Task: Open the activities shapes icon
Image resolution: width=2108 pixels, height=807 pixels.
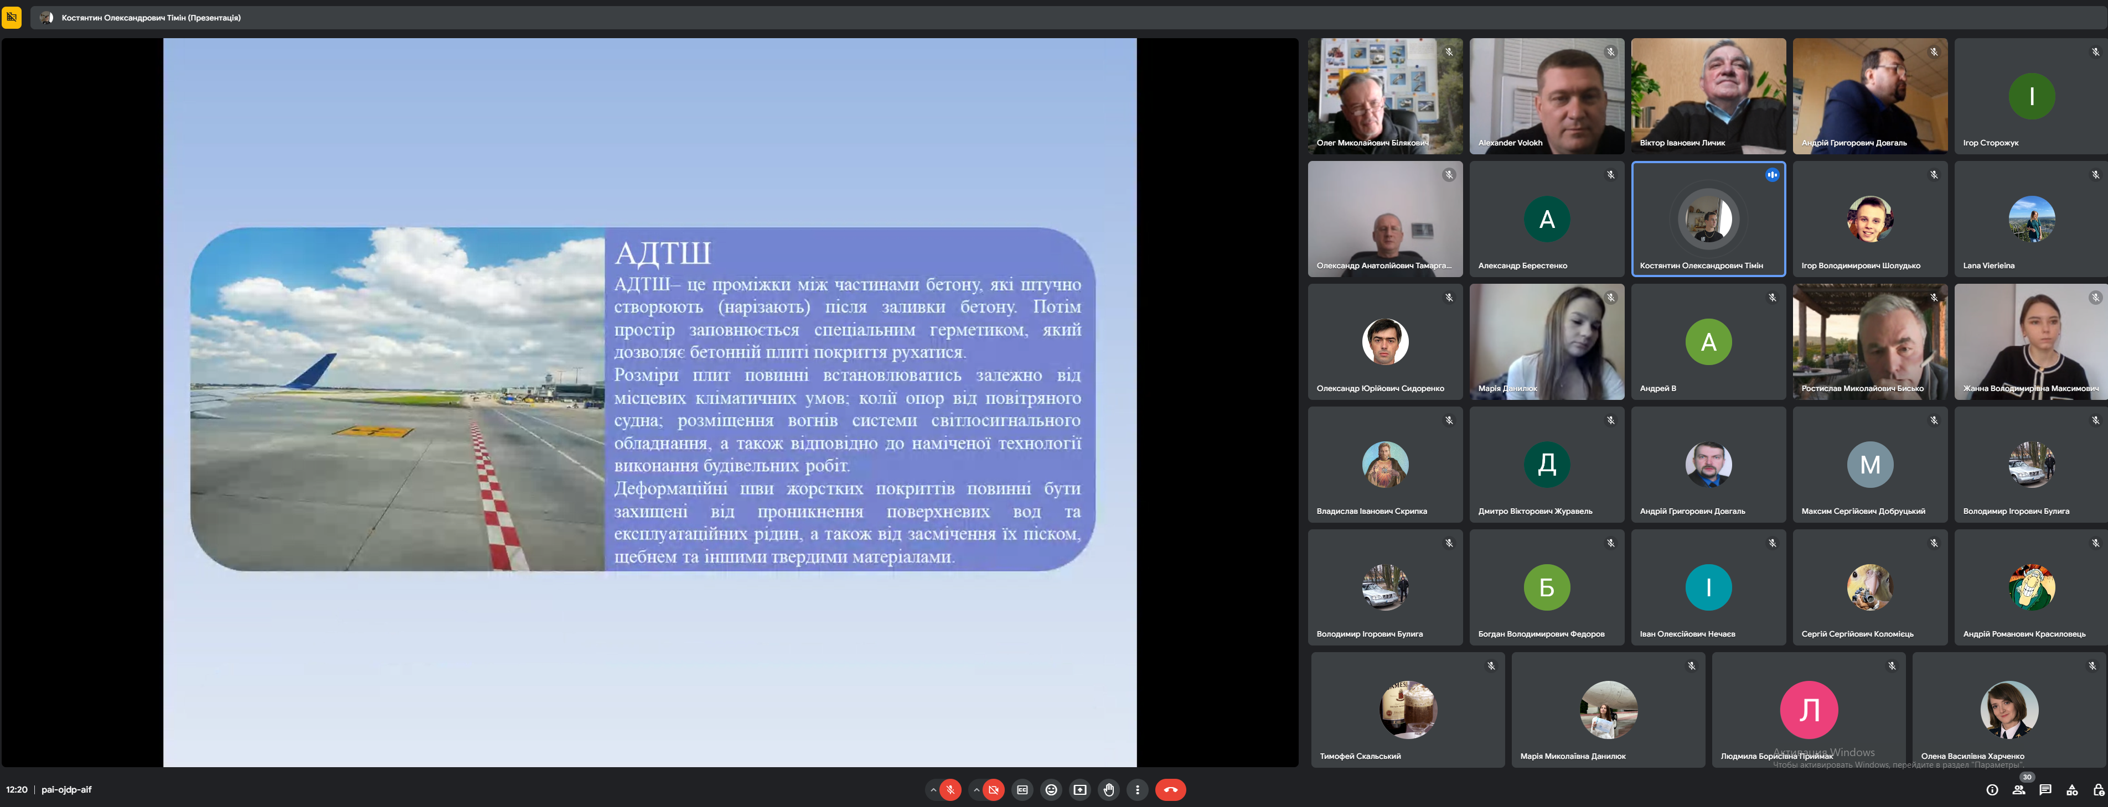Action: coord(2072,790)
